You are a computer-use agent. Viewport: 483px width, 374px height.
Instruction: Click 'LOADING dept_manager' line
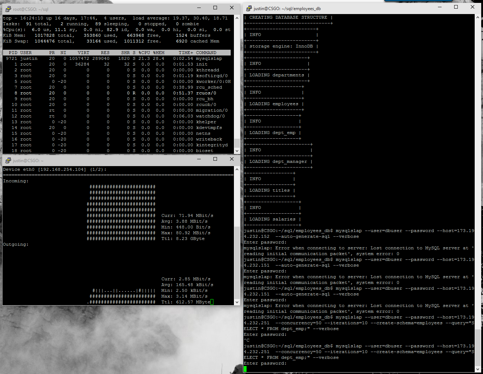coord(278,161)
